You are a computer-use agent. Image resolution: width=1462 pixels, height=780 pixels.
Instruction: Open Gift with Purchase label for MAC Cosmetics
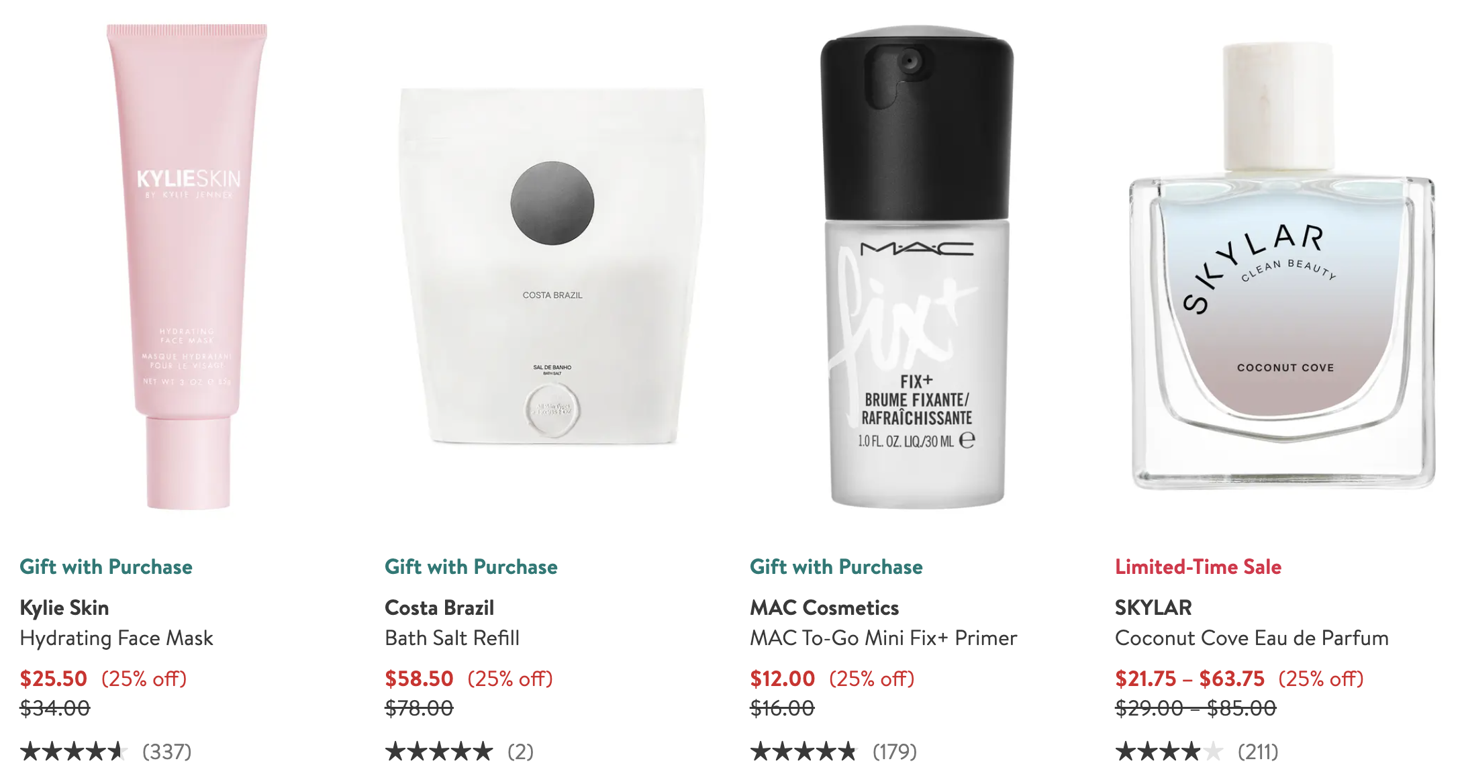(836, 567)
